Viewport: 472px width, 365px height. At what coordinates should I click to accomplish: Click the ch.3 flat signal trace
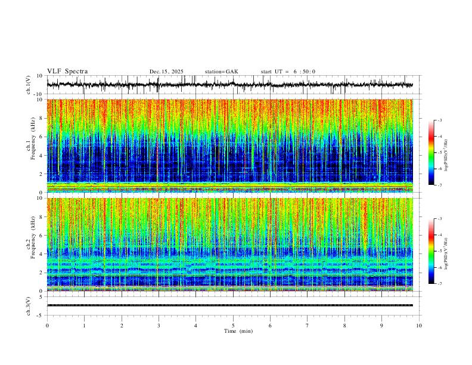229,305
